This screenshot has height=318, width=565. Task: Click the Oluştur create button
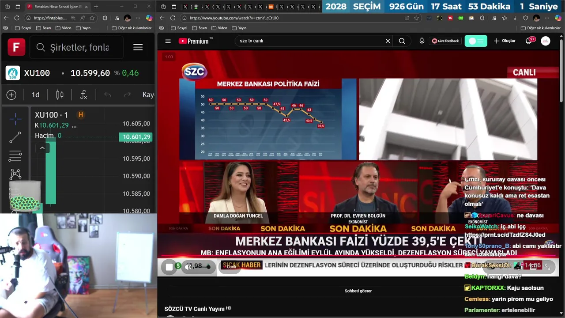[505, 41]
